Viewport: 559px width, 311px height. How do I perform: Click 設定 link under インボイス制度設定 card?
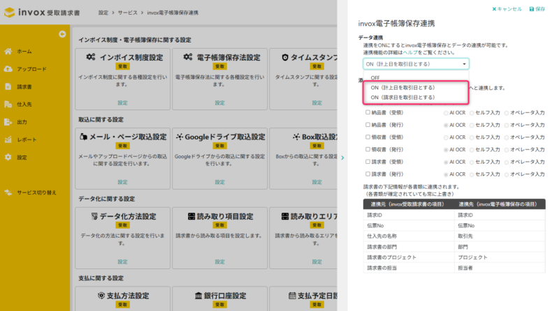pyautogui.click(x=123, y=103)
